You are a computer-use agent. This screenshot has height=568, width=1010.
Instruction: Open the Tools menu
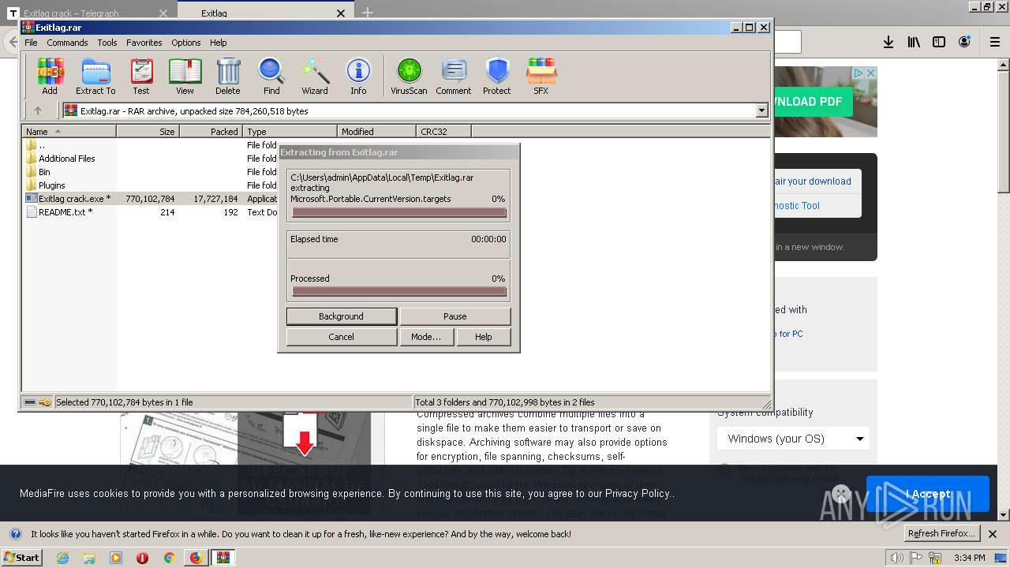pyautogui.click(x=107, y=43)
